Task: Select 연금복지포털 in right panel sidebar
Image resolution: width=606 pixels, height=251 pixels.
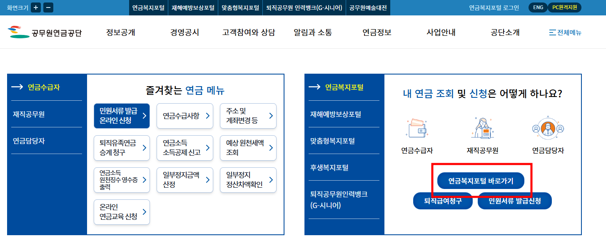Action: [x=344, y=87]
